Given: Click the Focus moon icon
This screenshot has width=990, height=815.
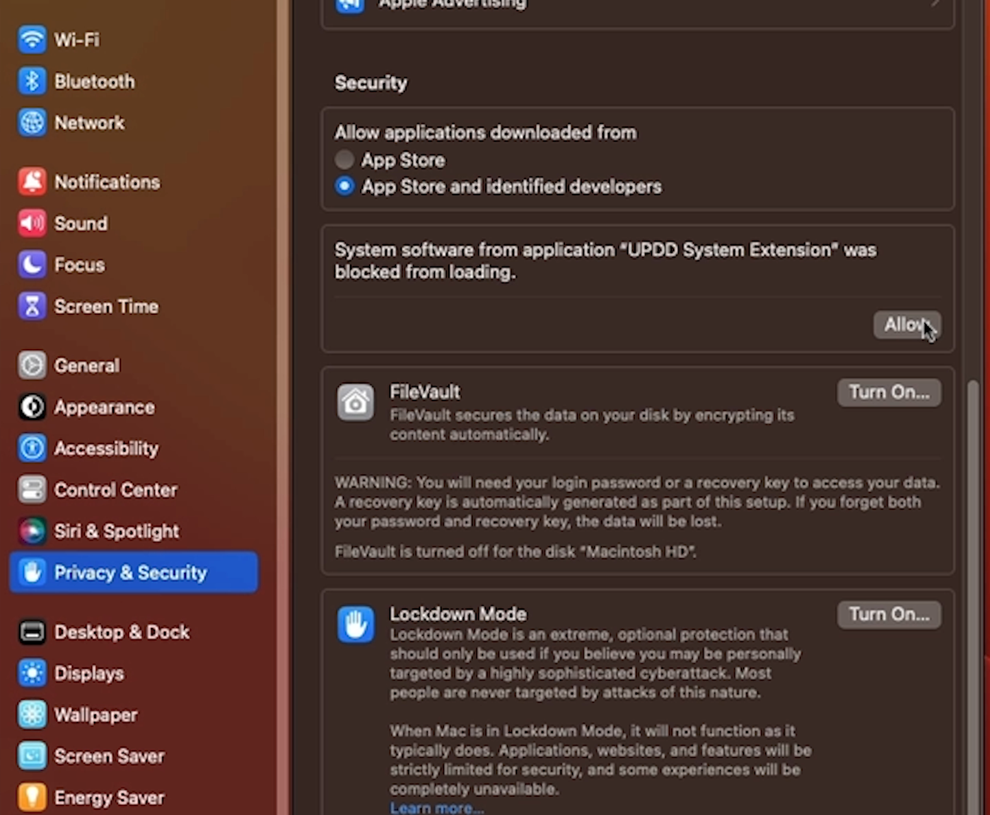Looking at the screenshot, I should pos(32,265).
